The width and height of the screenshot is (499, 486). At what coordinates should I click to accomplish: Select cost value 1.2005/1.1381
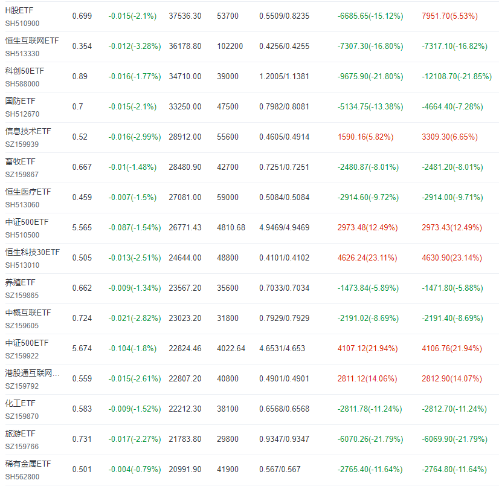click(284, 77)
